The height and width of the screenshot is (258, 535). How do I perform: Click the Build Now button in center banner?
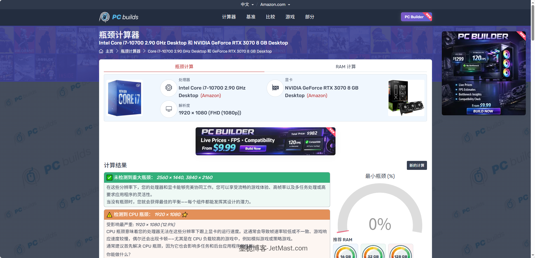[x=253, y=149]
